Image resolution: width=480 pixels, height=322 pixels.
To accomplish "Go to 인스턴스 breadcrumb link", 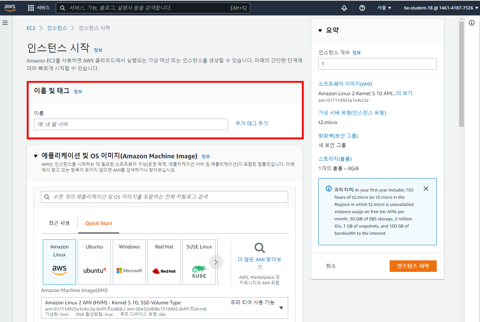I will pyautogui.click(x=57, y=28).
